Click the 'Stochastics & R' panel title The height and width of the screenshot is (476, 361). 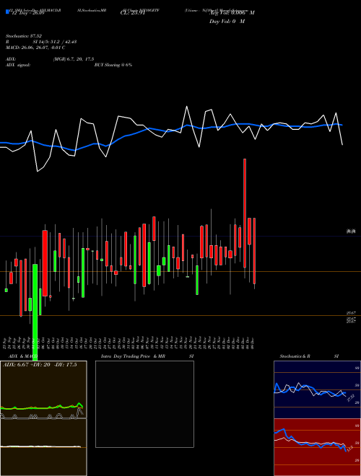(x=295, y=356)
